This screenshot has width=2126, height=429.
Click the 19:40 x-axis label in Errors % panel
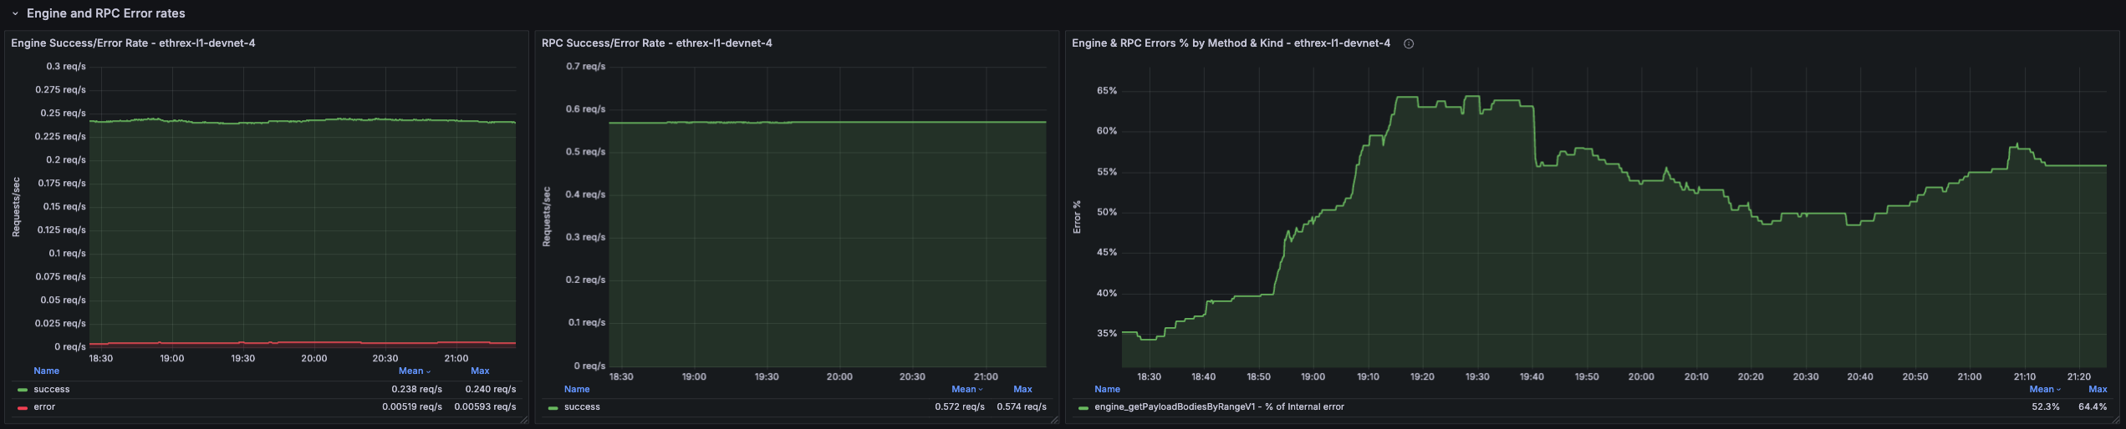tap(1532, 377)
